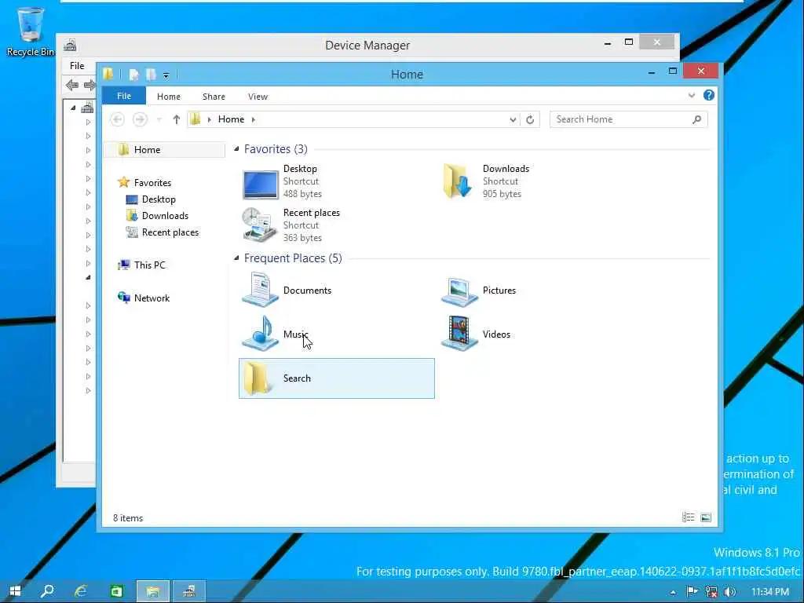Select This PC in navigation pane

coord(150,265)
